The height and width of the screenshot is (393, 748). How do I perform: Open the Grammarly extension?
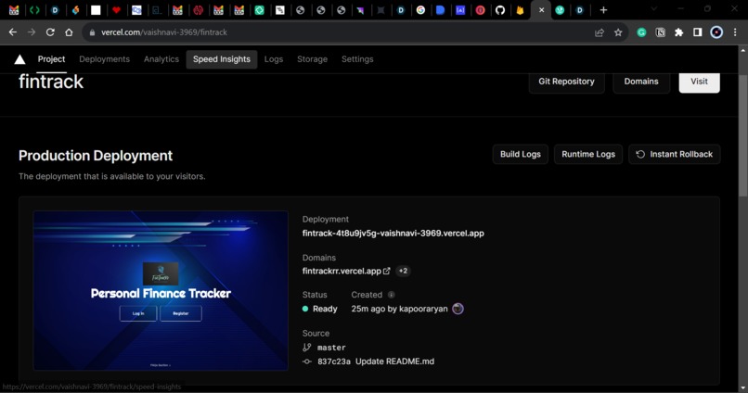(641, 32)
